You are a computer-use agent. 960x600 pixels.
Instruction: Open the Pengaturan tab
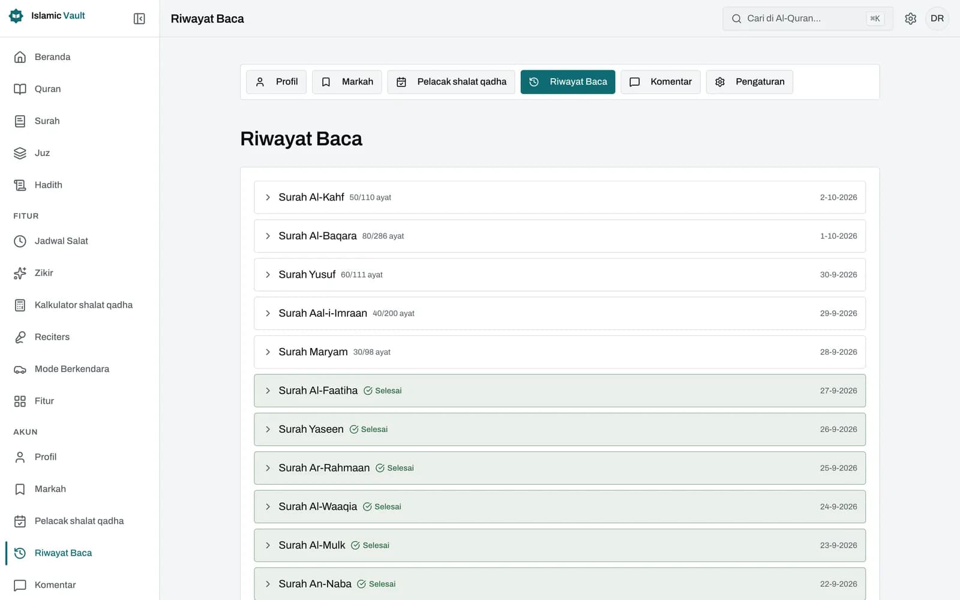[749, 82]
